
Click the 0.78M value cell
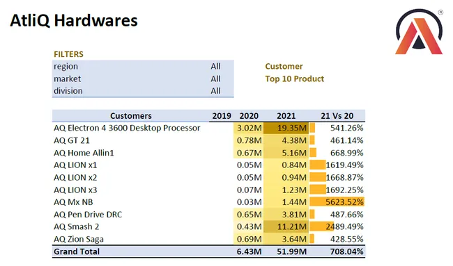249,140
